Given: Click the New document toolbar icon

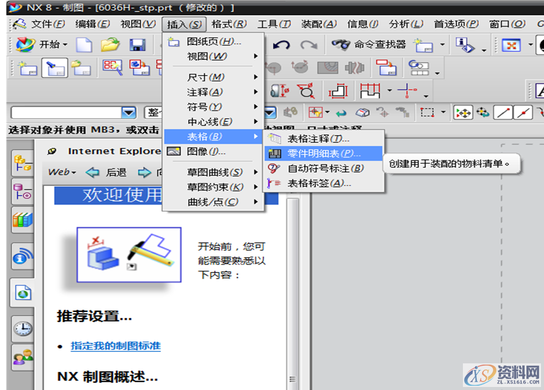Looking at the screenshot, I should [x=84, y=45].
